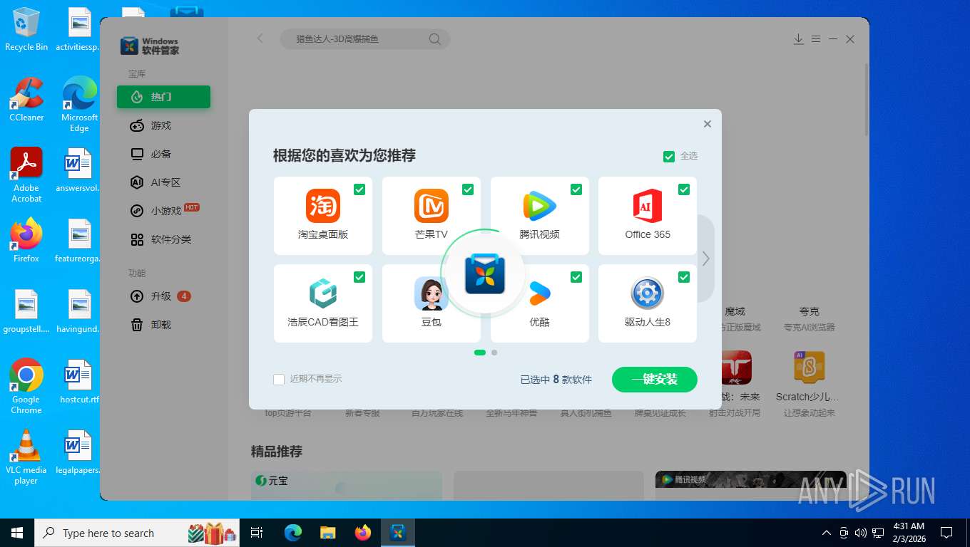970x547 pixels.
Task: Open the Windows Start menu
Action: [17, 533]
